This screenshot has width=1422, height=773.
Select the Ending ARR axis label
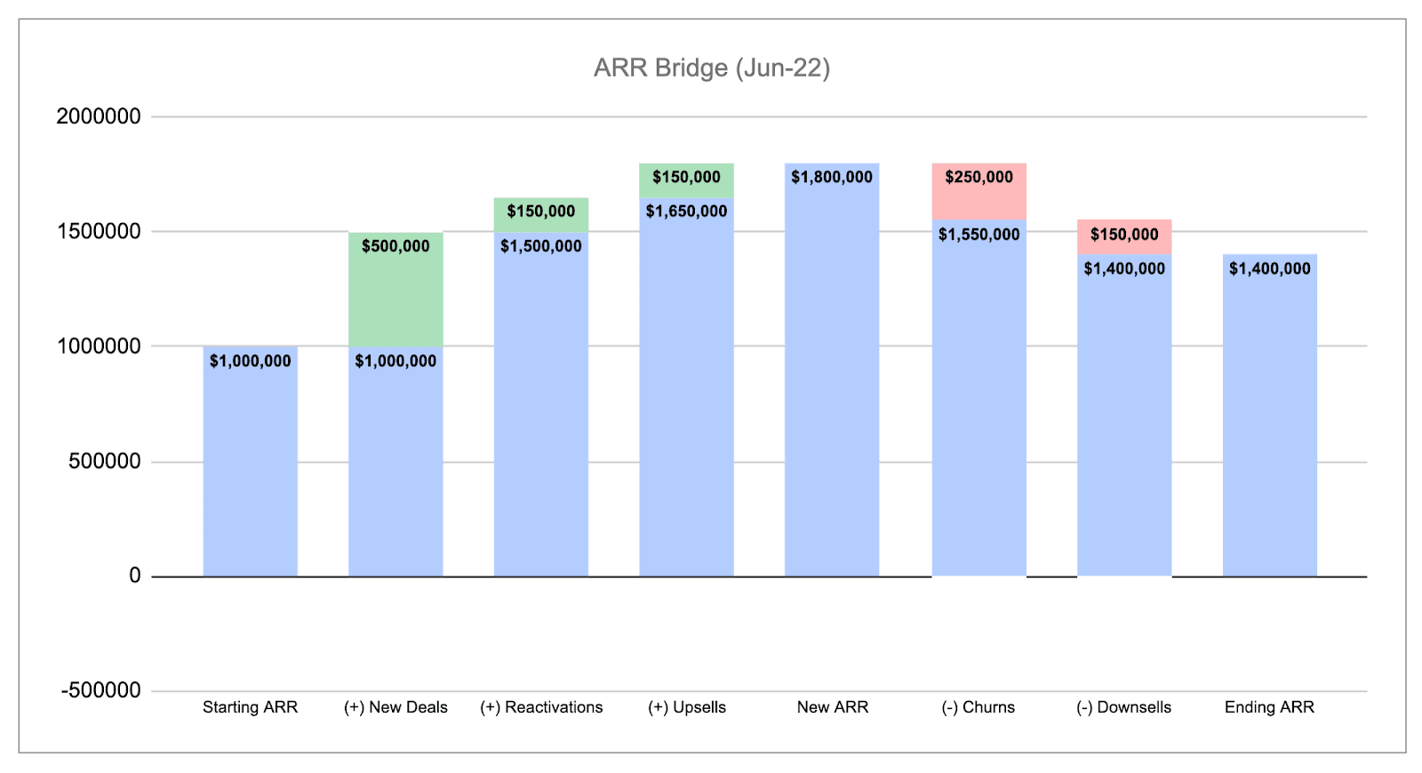click(x=1269, y=707)
